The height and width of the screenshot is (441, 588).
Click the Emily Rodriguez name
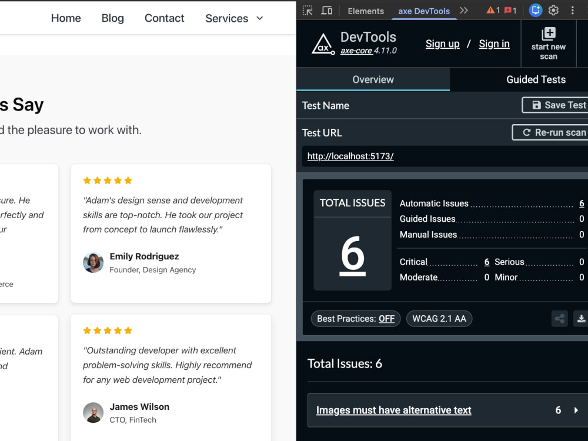tap(144, 256)
